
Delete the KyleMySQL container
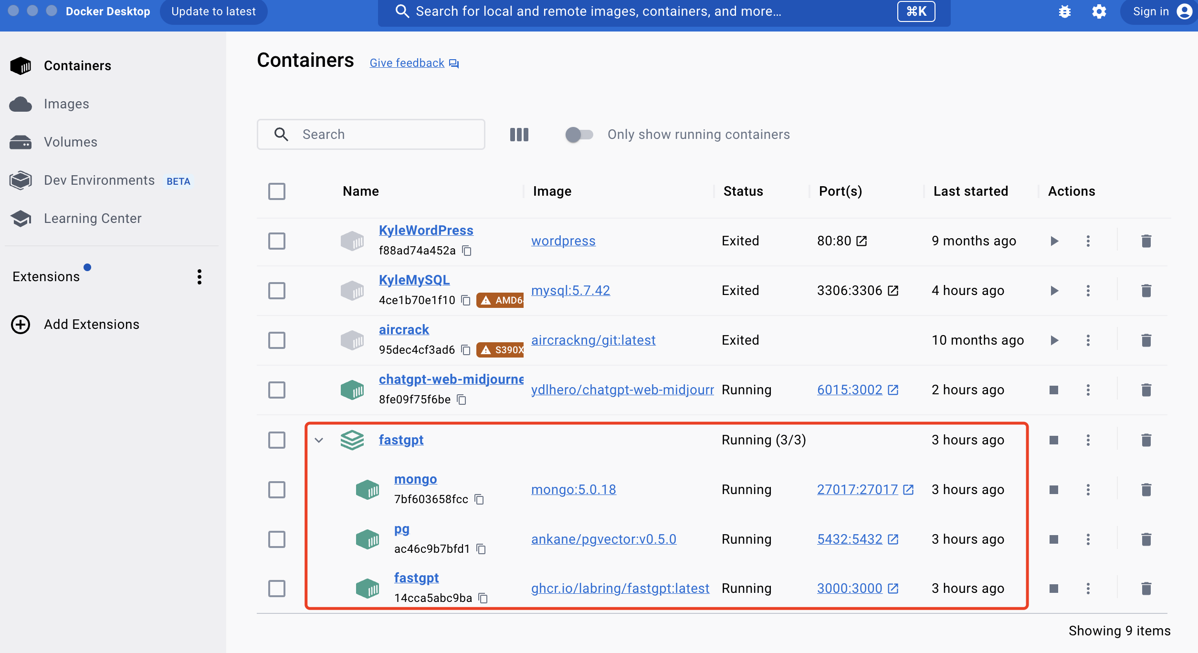point(1146,291)
